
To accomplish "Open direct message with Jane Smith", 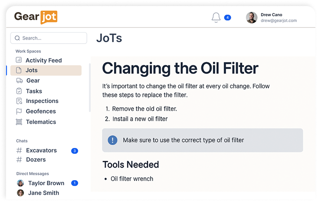I will 43,193.
